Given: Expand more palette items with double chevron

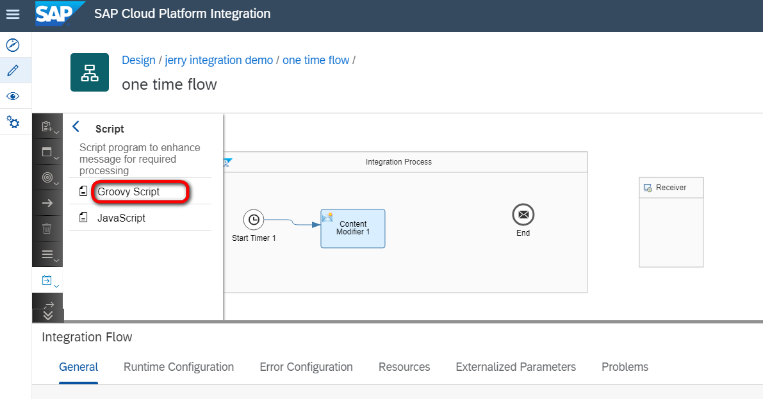Looking at the screenshot, I should pos(48,315).
